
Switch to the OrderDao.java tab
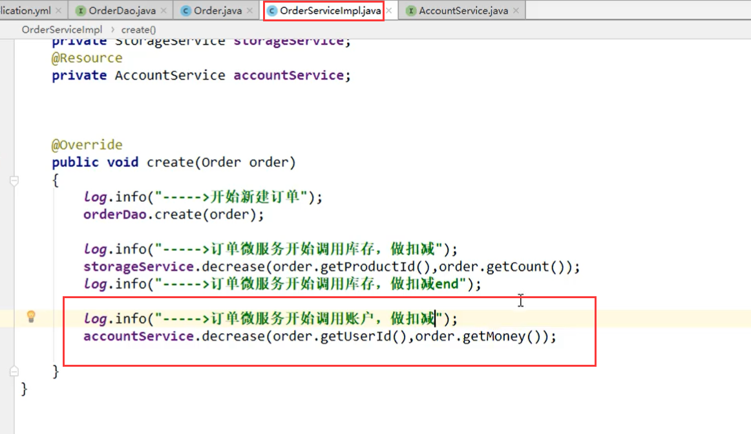coord(122,10)
